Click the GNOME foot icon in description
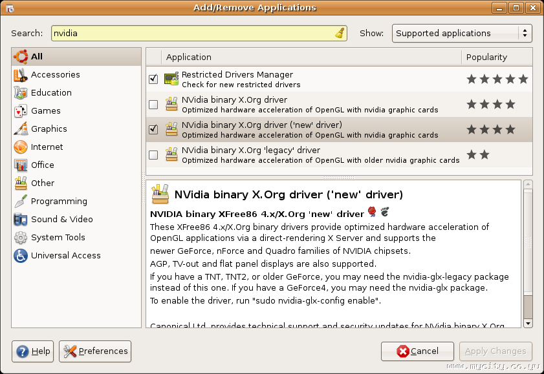Viewport: 544px width, 374px height. 384,212
